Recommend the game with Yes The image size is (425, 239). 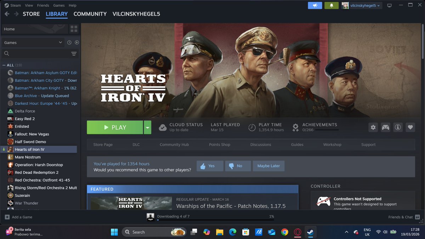[210, 166]
